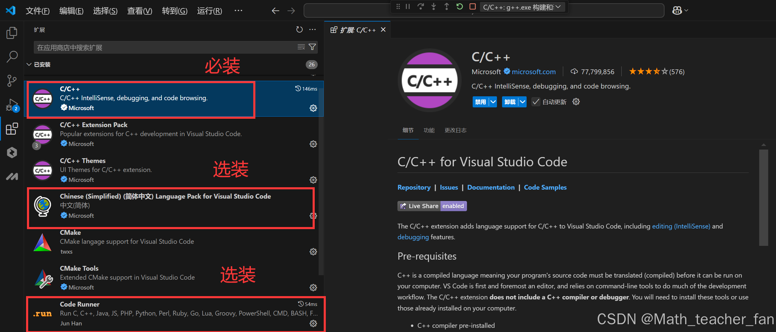The image size is (776, 332).
Task: Click the installed extensions count badge 26
Action: pos(311,64)
